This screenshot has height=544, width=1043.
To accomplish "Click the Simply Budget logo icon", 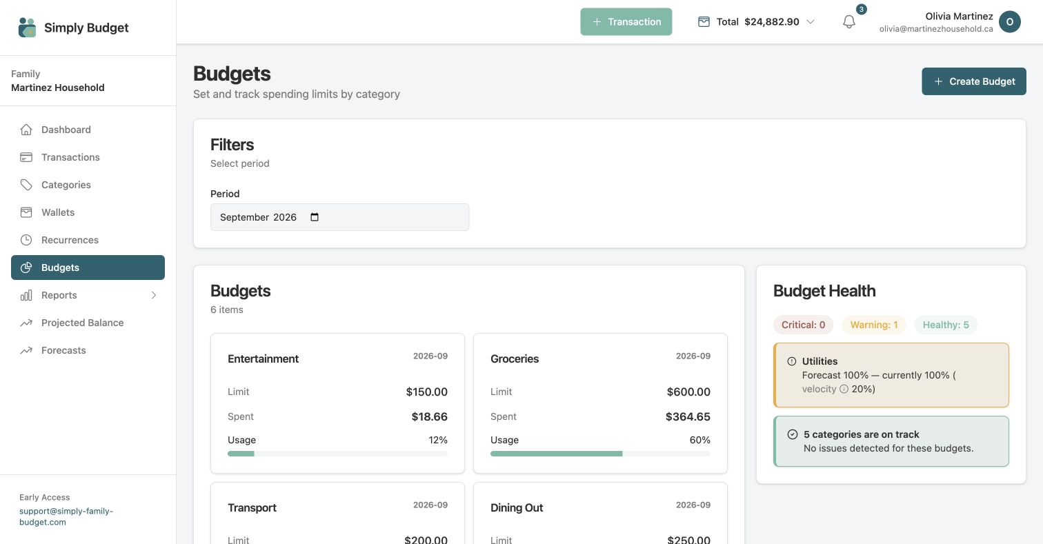I will click(27, 28).
